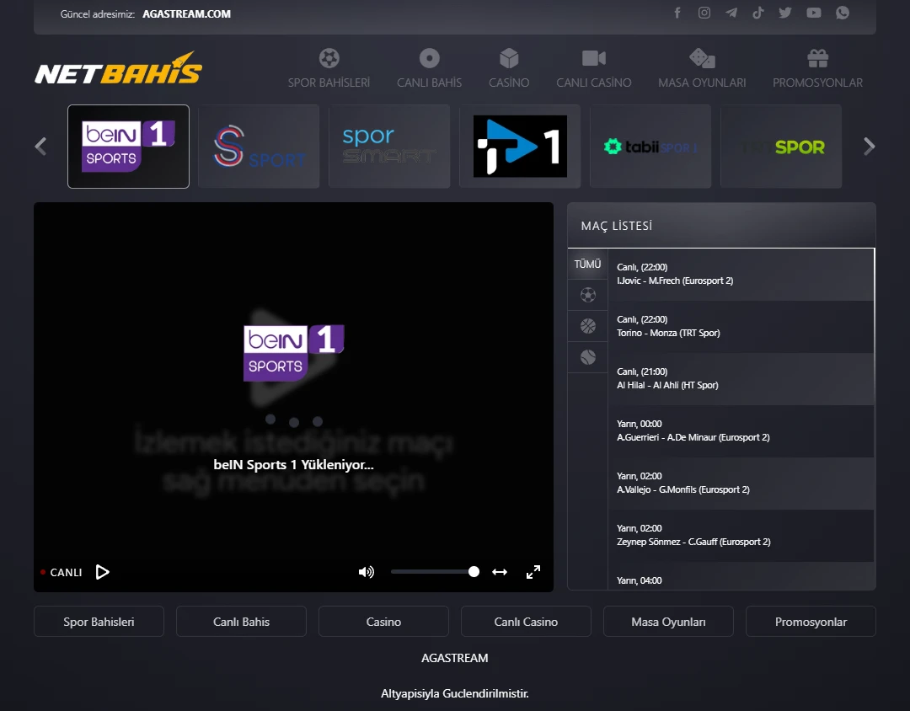Open Casino cube icon in top navigation
The height and width of the screenshot is (711, 910).
[x=509, y=68]
